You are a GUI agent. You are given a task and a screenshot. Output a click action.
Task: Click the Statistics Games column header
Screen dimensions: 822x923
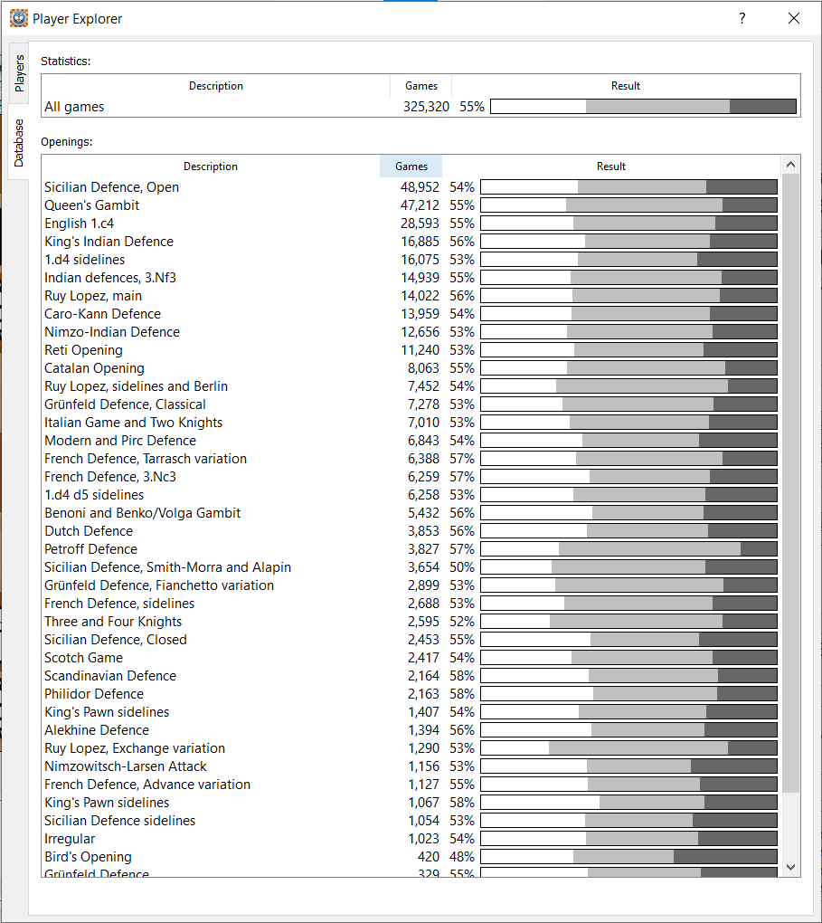(x=421, y=86)
